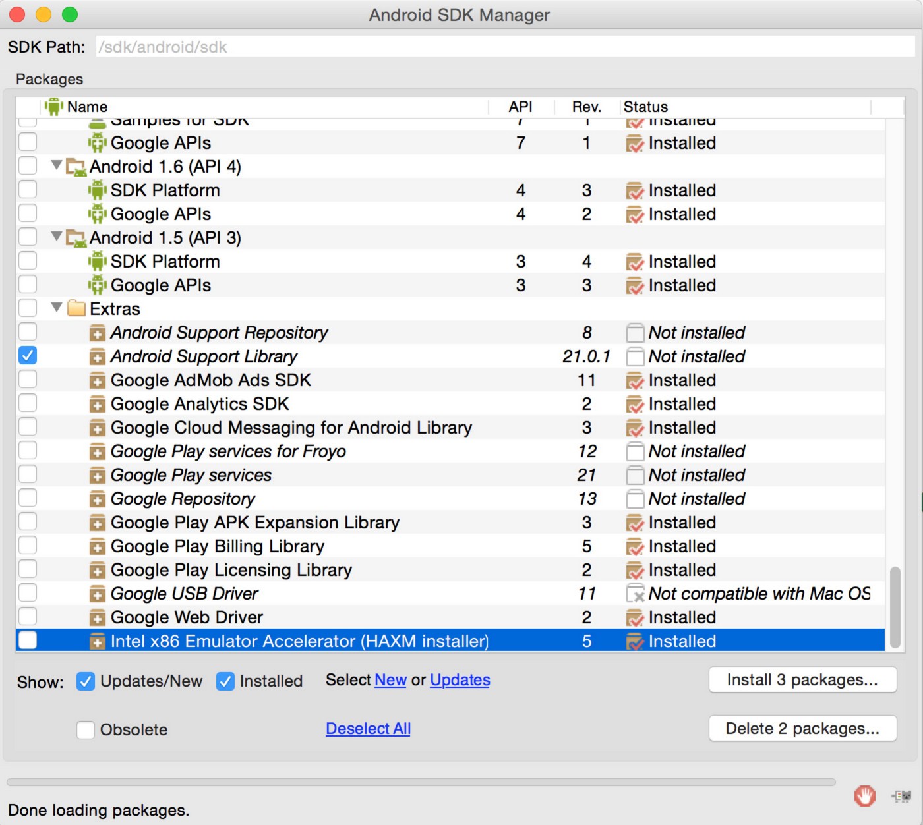Screen dimensions: 923x825
Task: Toggle the Installed show filter
Action: pos(225,681)
